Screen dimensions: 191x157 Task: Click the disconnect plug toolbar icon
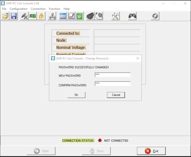coord(25,16)
